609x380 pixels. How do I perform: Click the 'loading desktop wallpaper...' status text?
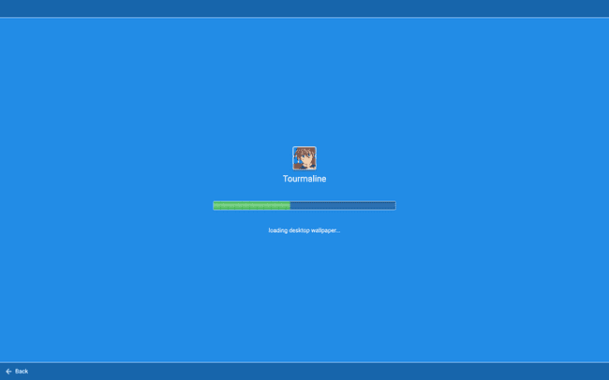pyautogui.click(x=304, y=230)
